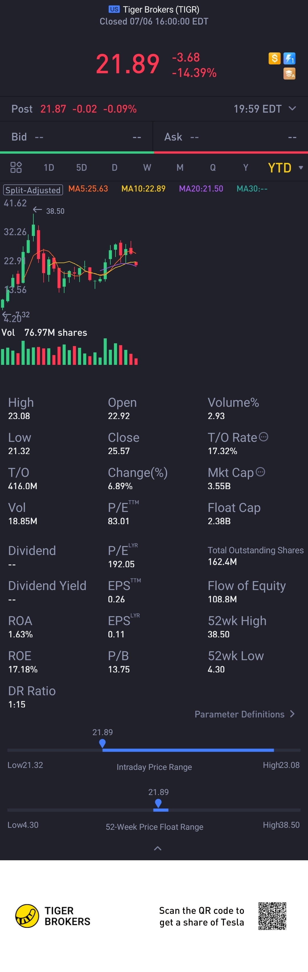Tap the tan stacked layers badge icon
The image size is (308, 972).
click(x=289, y=73)
